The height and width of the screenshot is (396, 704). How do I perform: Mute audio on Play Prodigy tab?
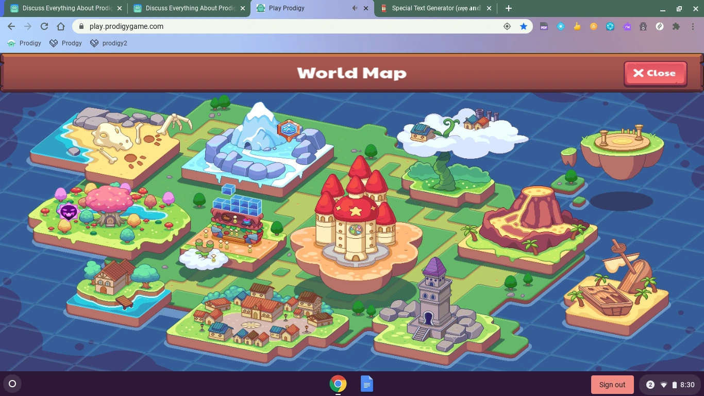pyautogui.click(x=355, y=8)
